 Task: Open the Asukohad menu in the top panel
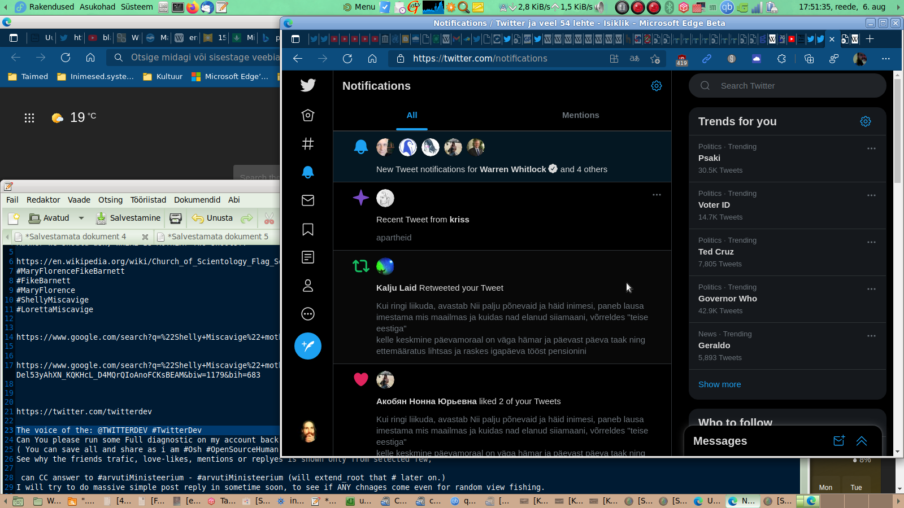coord(97,7)
